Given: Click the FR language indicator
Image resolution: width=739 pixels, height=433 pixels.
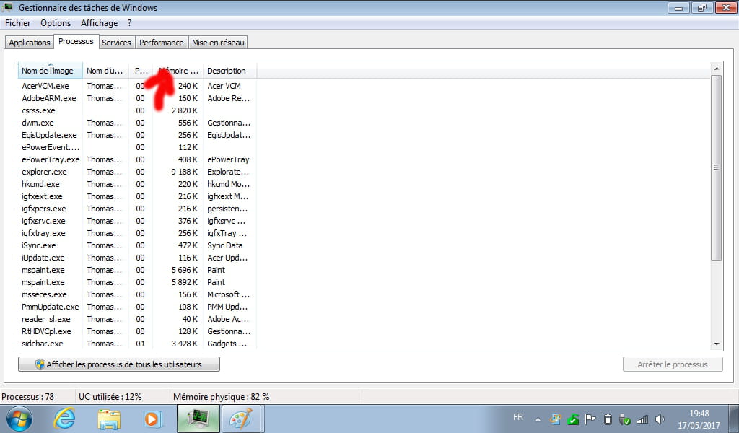Looking at the screenshot, I should (x=518, y=417).
